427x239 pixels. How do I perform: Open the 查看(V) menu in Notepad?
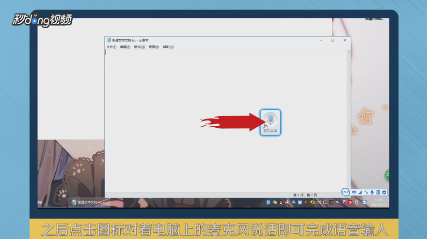[154, 47]
